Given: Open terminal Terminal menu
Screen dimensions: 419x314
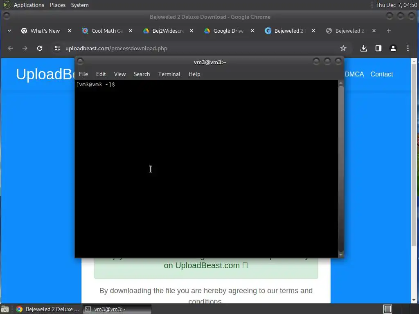Looking at the screenshot, I should [169, 74].
